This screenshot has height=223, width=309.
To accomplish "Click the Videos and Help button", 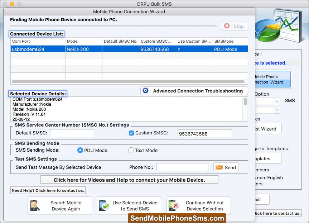I will coord(129,180).
